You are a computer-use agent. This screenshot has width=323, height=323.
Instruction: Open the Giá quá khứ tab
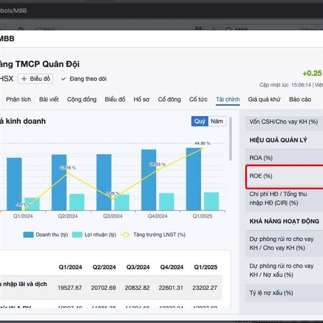(x=264, y=99)
